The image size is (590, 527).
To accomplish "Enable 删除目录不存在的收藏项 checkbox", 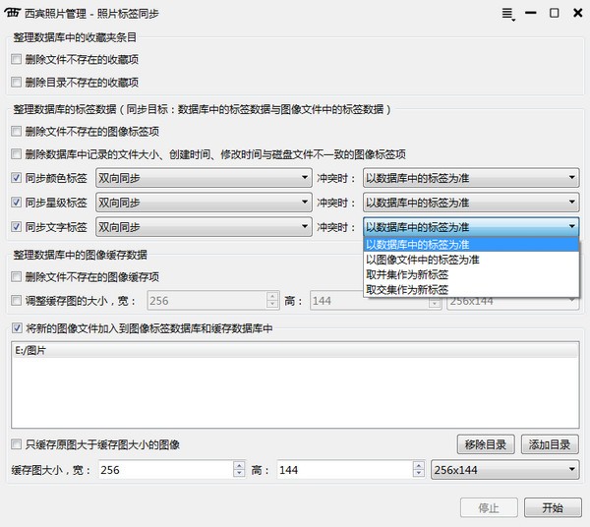I will [x=16, y=83].
